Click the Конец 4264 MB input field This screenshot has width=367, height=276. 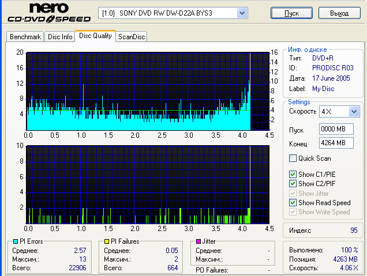pyautogui.click(x=335, y=142)
